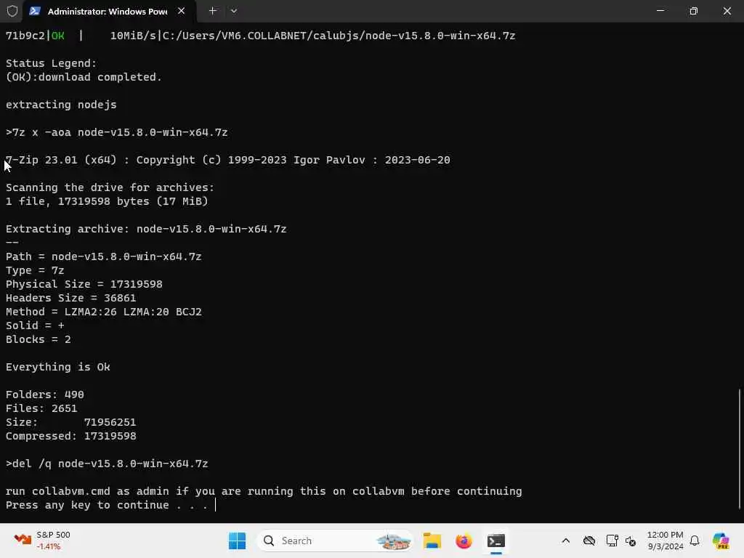Screen dimensions: 744x558
Task: Open the notifications bell
Action: click(695, 541)
